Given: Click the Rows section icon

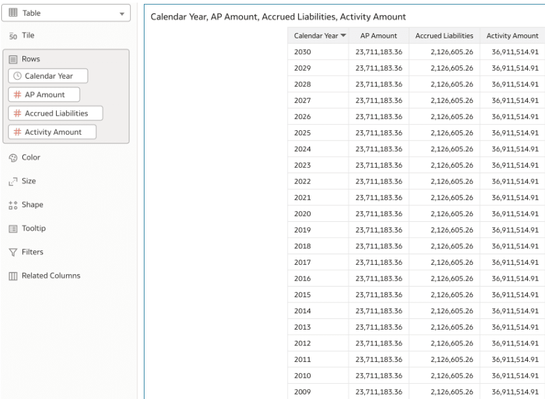Looking at the screenshot, I should 13,59.
